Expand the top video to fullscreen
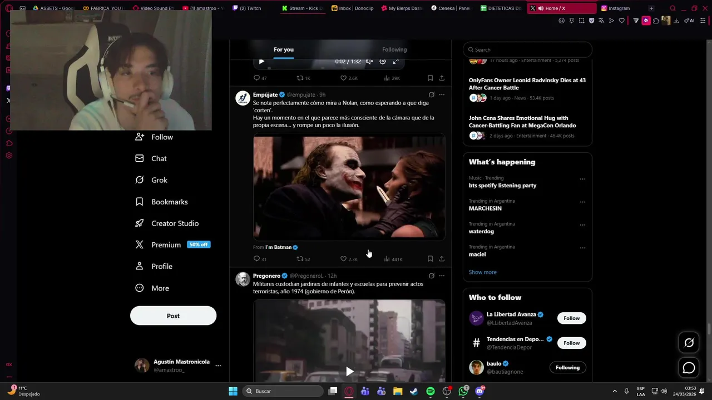The image size is (712, 400). click(396, 62)
